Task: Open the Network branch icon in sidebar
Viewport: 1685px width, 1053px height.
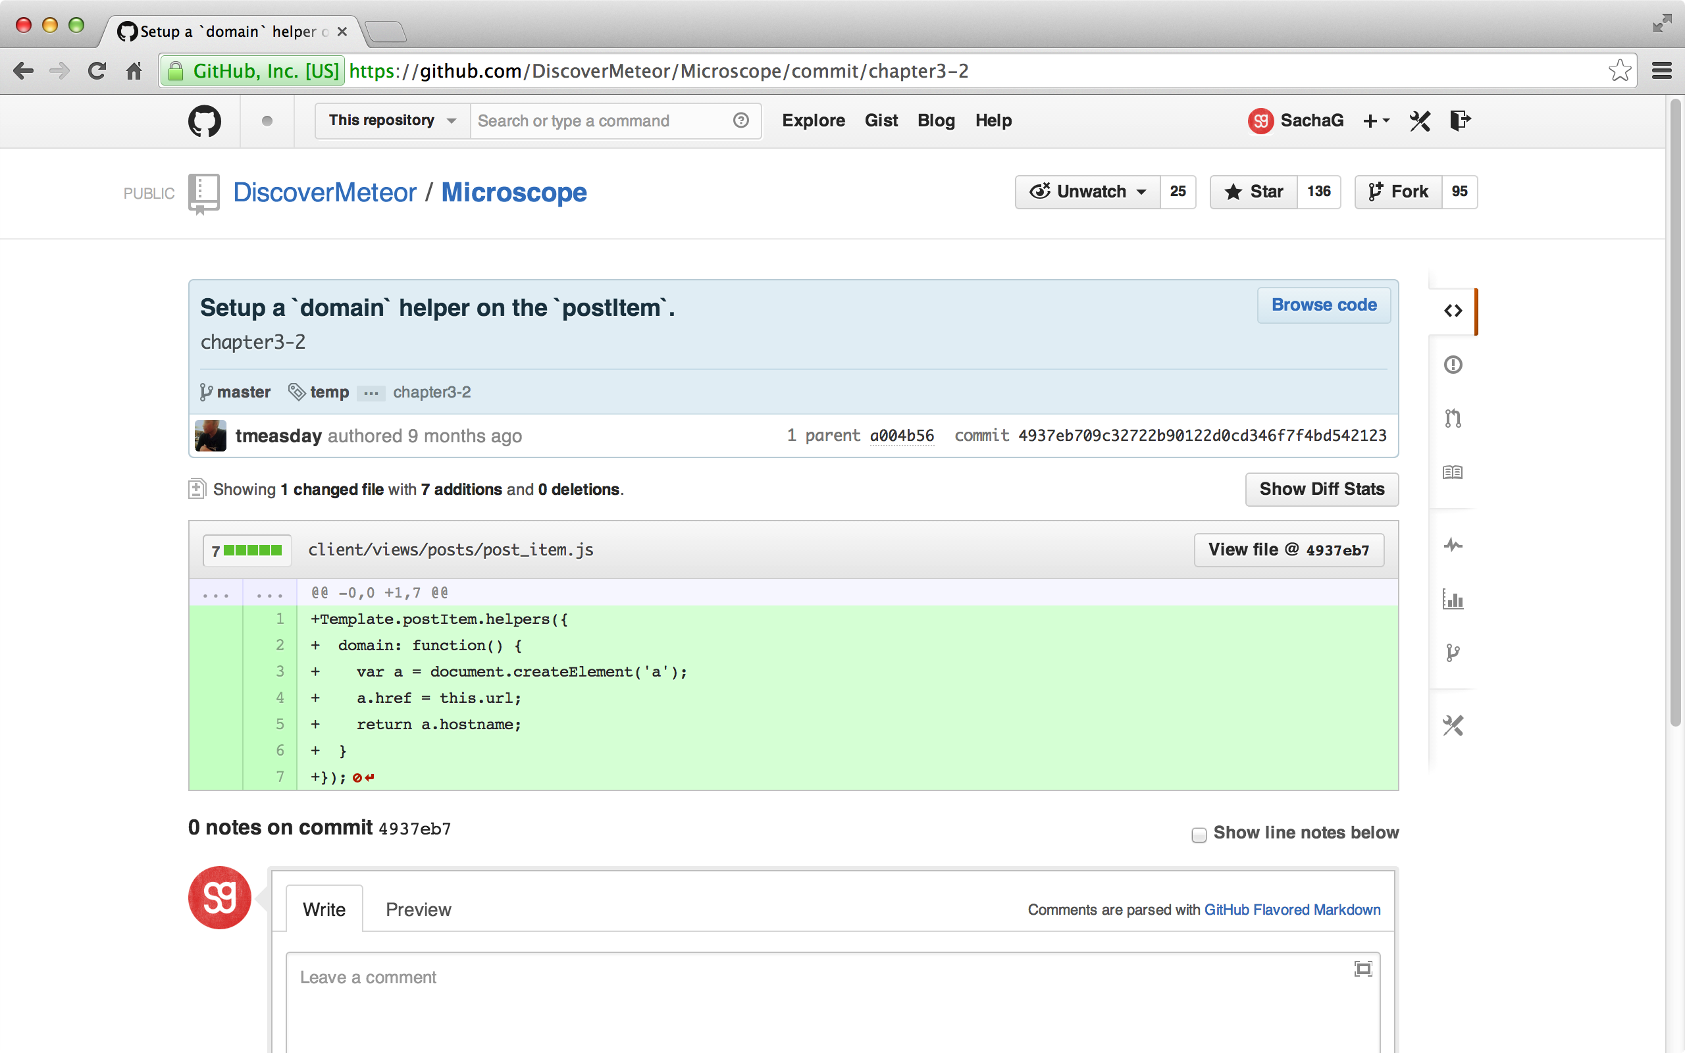Action: 1453,653
